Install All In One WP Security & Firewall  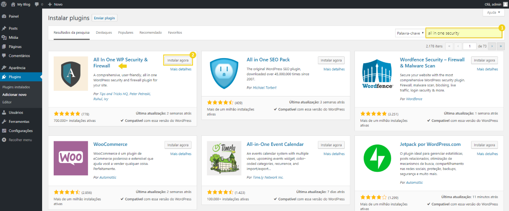178,60
